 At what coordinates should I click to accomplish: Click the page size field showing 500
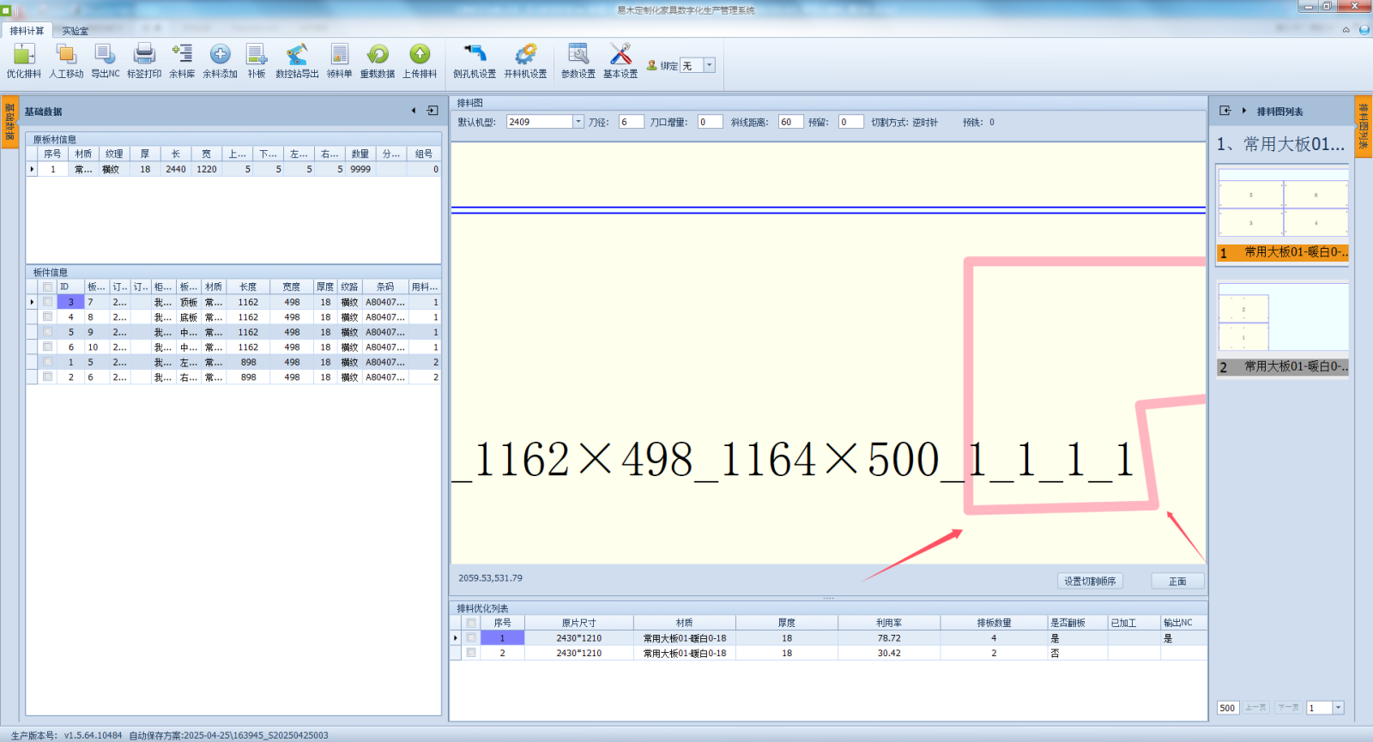point(1228,708)
